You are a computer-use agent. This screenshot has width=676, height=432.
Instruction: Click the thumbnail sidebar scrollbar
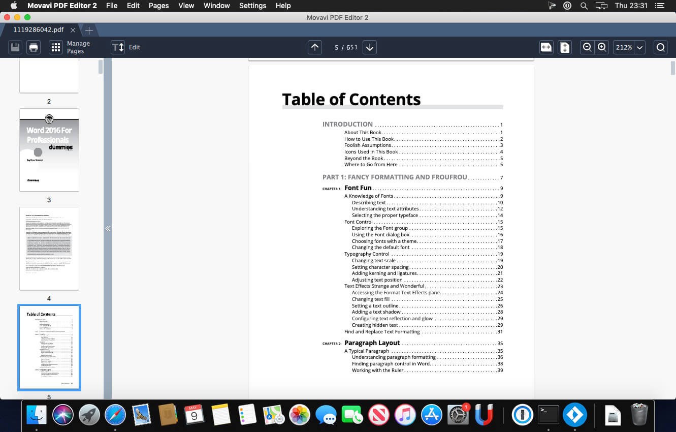(101, 67)
